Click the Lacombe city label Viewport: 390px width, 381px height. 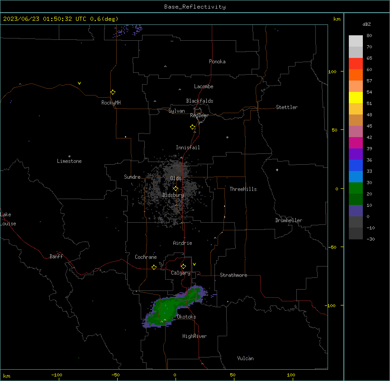pos(204,86)
